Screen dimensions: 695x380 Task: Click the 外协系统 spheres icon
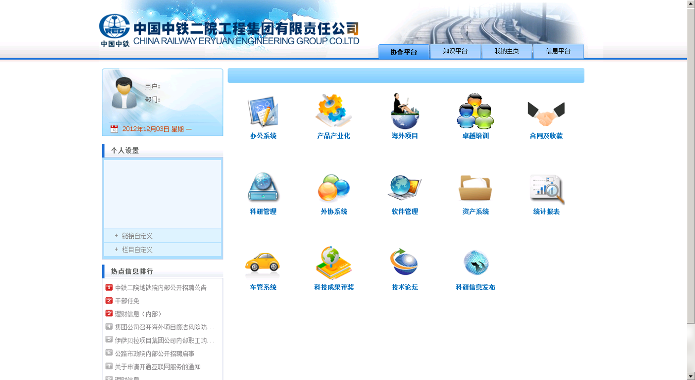[334, 188]
